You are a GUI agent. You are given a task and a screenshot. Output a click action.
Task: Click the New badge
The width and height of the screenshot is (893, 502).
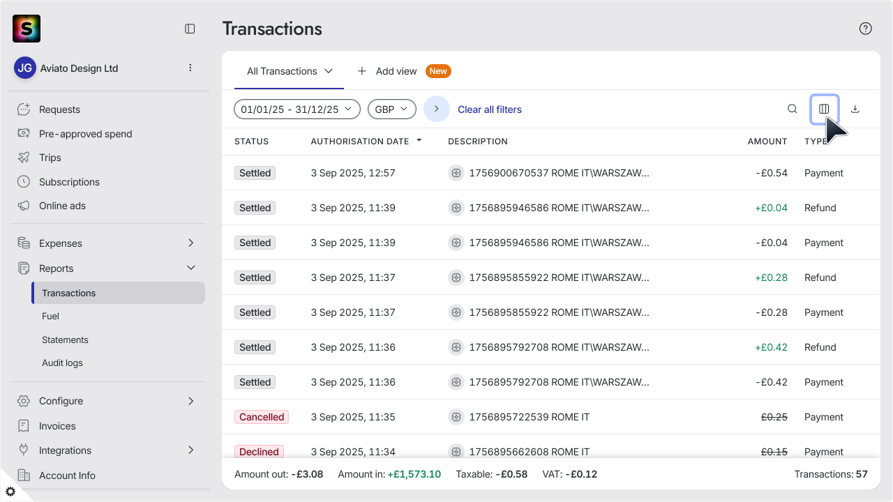coord(438,71)
